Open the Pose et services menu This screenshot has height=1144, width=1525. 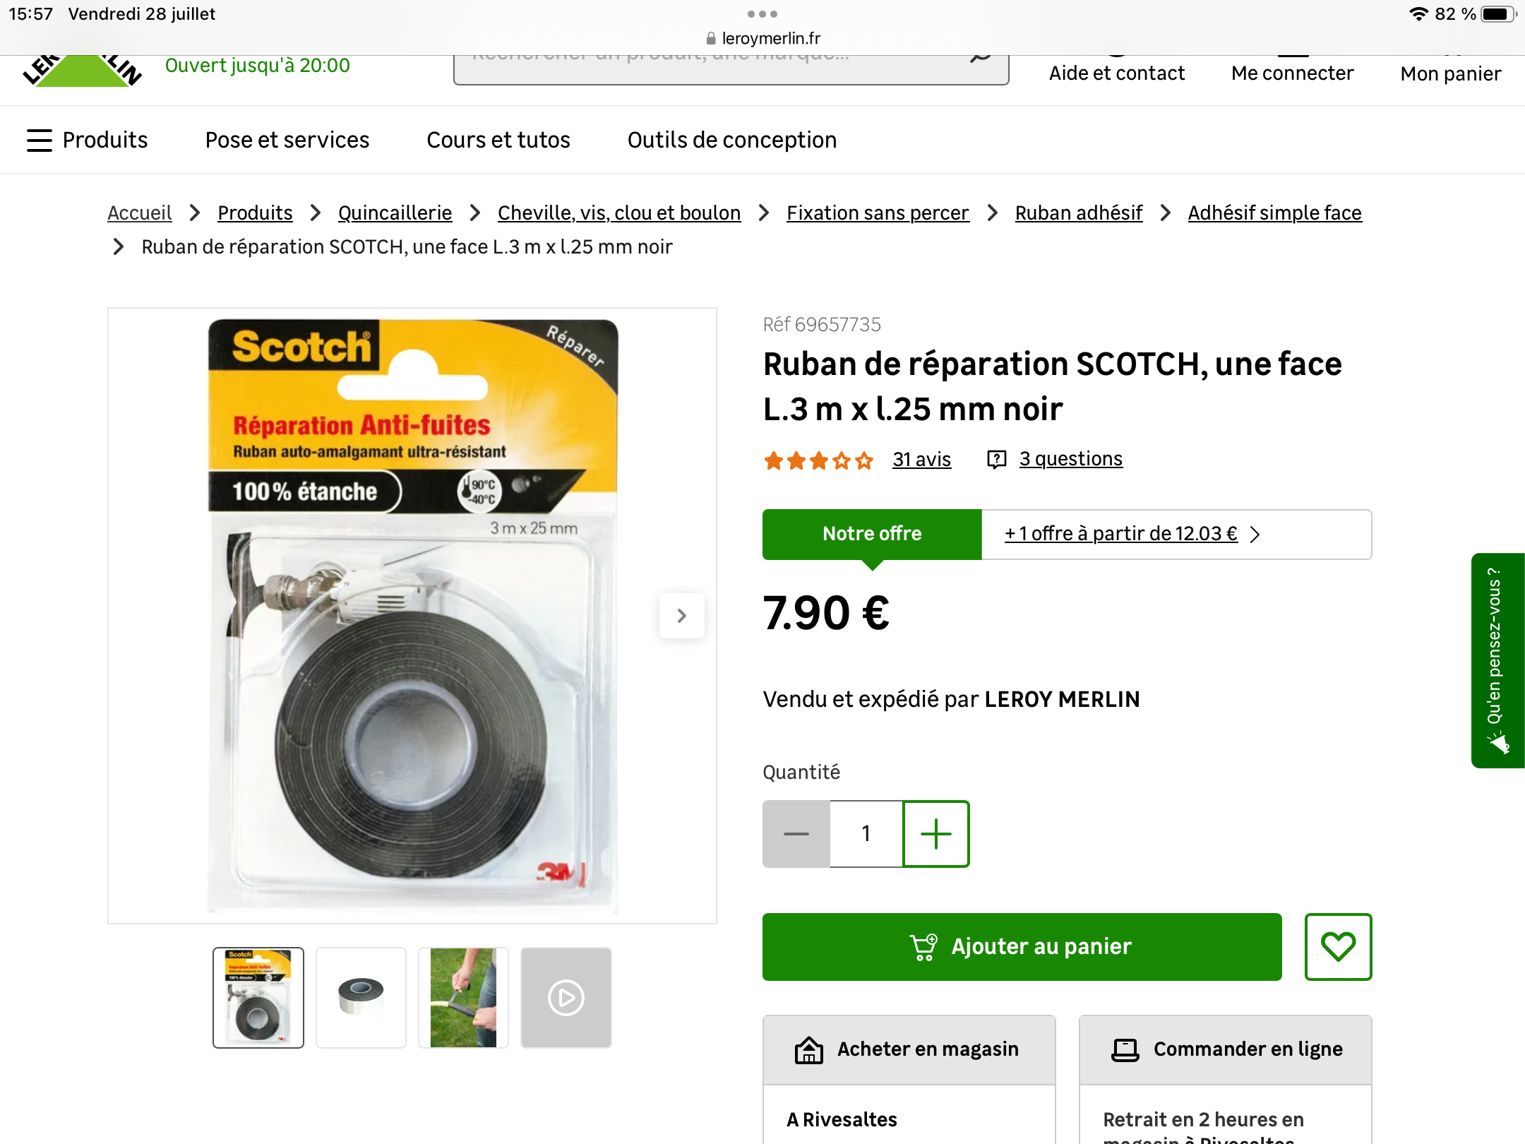click(287, 140)
